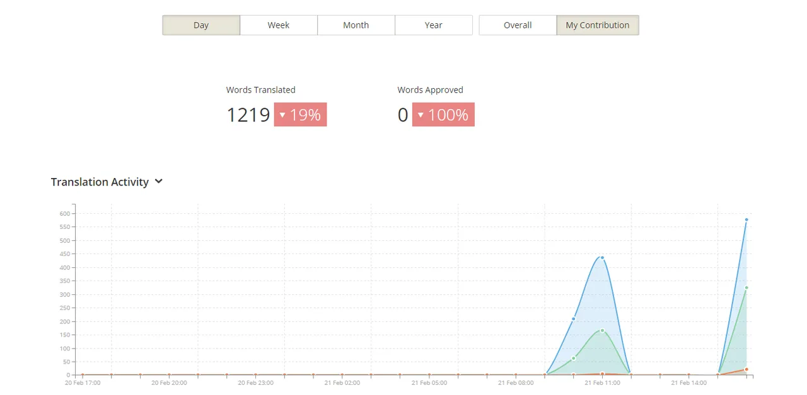Switch to the Year view
The width and height of the screenshot is (807, 395).
pyautogui.click(x=434, y=25)
